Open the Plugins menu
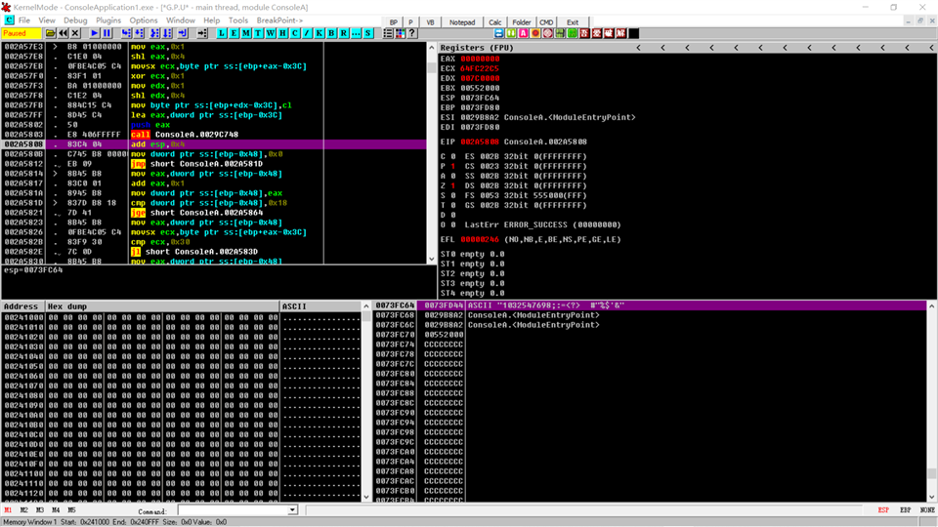This screenshot has height=527, width=938. 108,20
